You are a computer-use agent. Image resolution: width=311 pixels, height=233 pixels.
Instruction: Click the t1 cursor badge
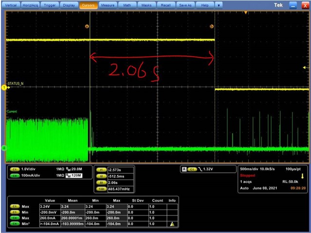101,170
